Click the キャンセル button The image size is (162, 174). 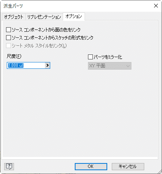[x=128, y=166]
